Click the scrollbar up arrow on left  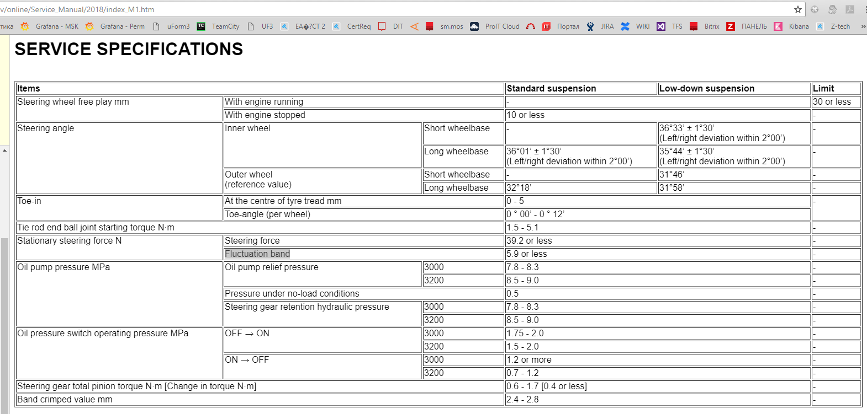tap(4, 150)
